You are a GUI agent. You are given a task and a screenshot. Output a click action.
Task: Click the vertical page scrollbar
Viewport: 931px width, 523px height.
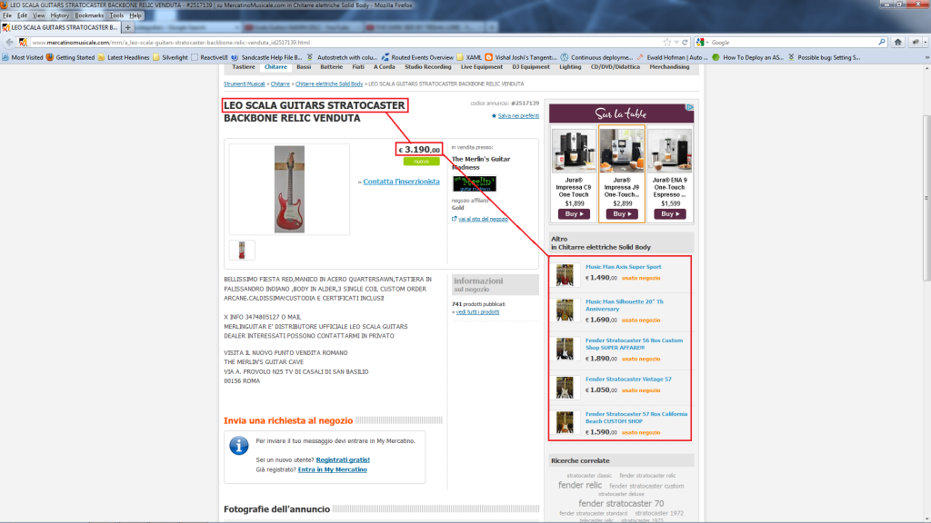coord(926,198)
